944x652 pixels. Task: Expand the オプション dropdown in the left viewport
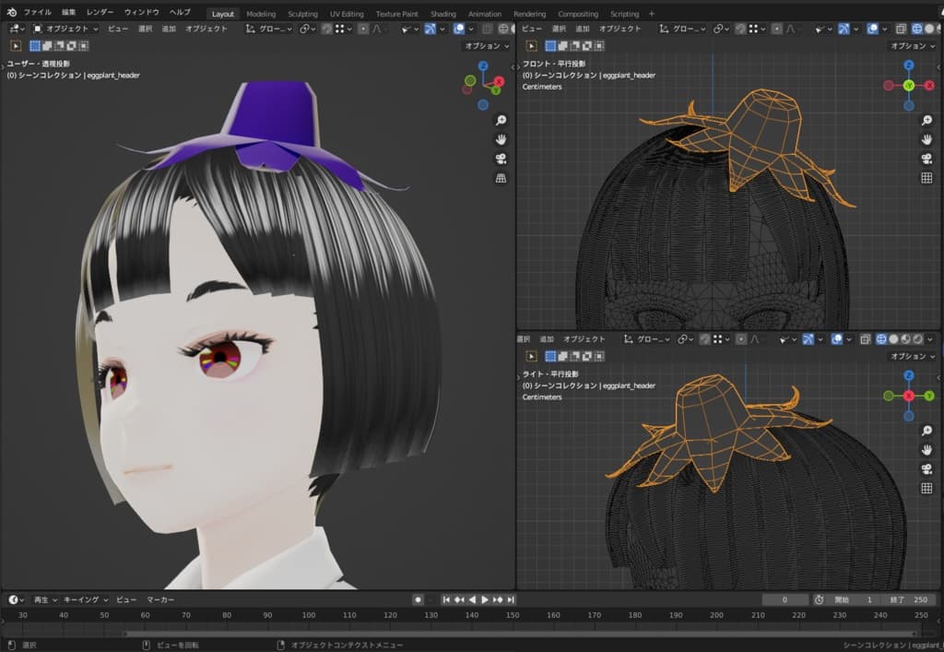coord(487,45)
